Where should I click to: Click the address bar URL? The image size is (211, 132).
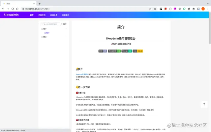click(37, 9)
